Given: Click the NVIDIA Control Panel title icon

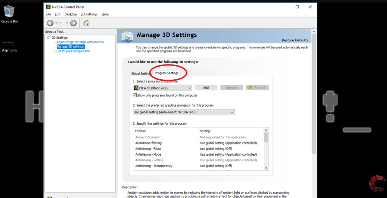Looking at the screenshot, I should (48, 7).
